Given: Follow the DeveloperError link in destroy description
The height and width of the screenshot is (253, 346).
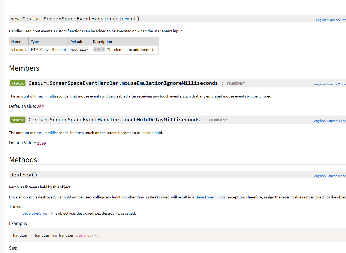Looking at the screenshot, I should [x=211, y=197].
